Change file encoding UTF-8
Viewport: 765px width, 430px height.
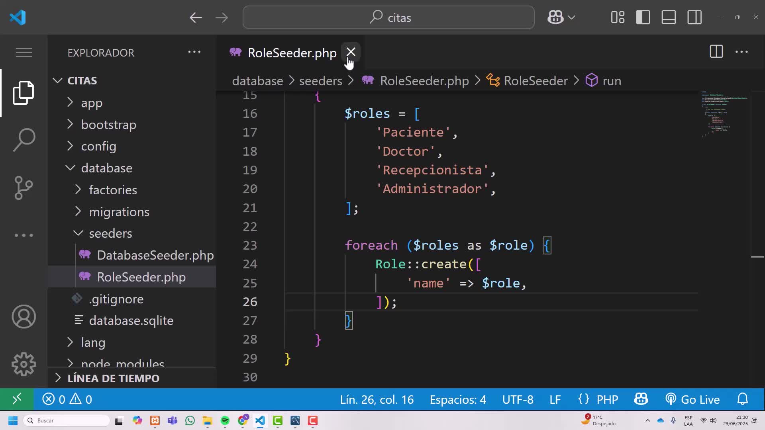(518, 399)
